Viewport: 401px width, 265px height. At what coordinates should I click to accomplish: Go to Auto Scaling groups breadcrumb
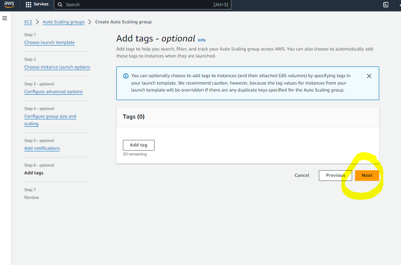click(x=63, y=22)
